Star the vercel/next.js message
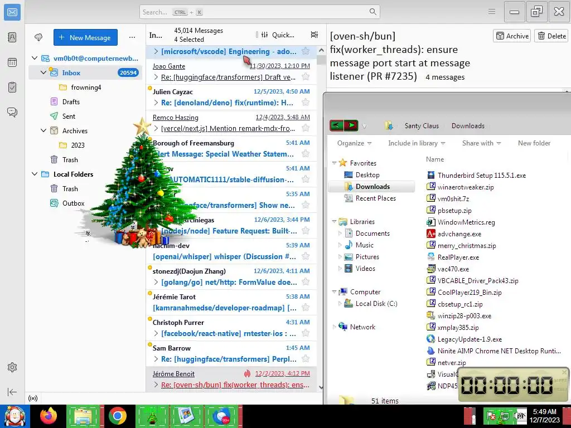Viewport: 571px width, 428px height. [306, 128]
